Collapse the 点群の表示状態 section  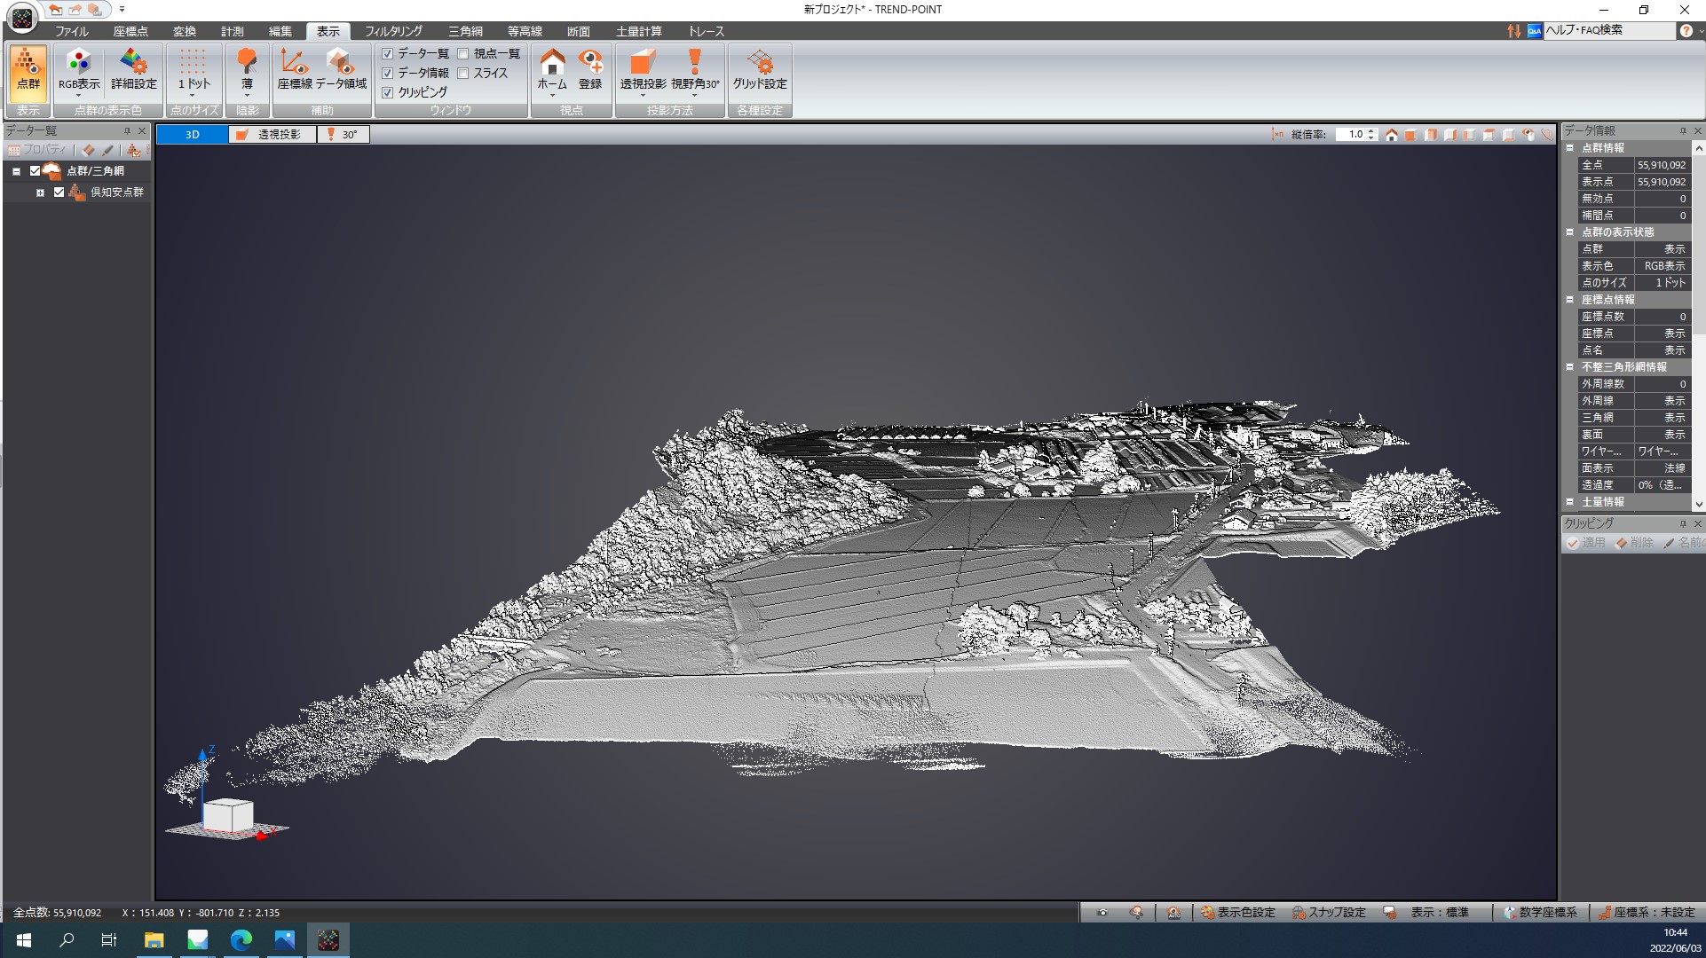point(1569,232)
